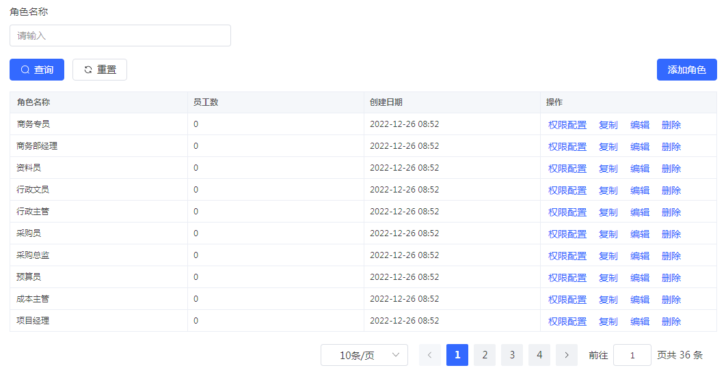The width and height of the screenshot is (726, 370).
Task: Open 权限配置 for 商务专员
Action: [567, 125]
